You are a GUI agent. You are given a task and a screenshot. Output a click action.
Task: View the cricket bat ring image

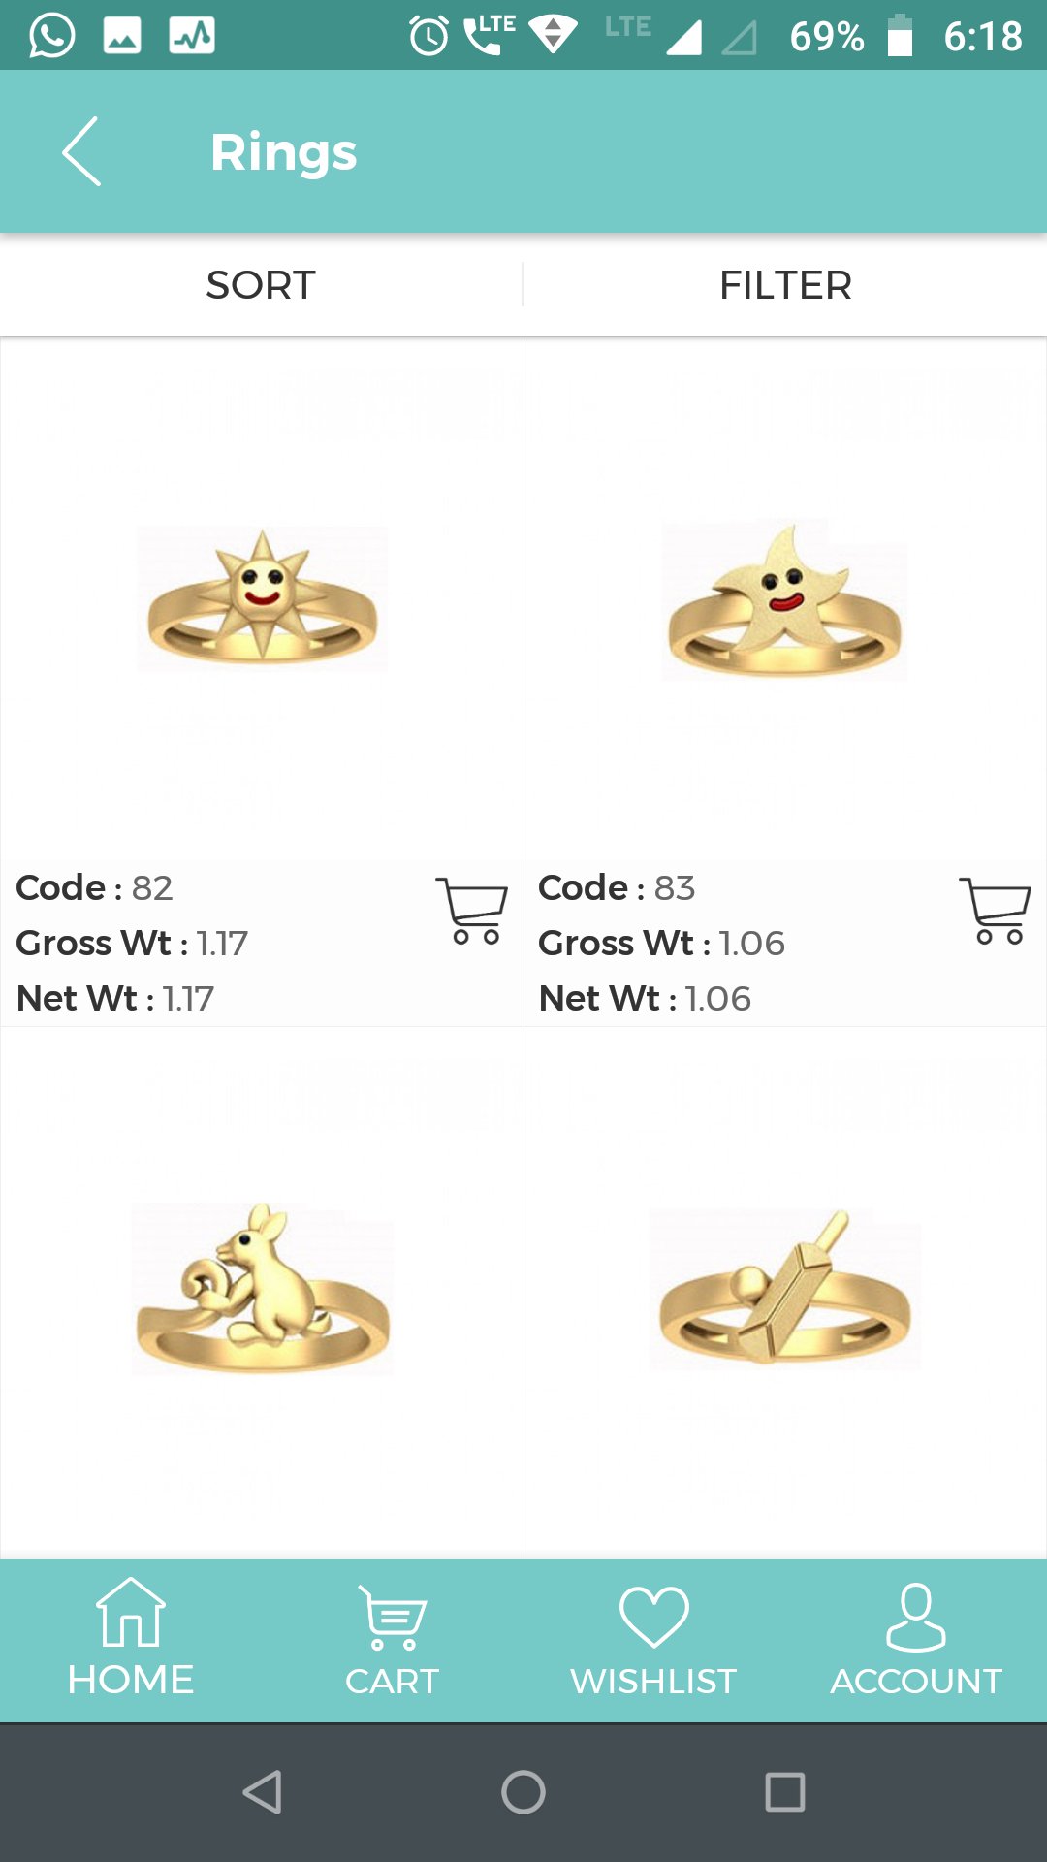(x=785, y=1289)
